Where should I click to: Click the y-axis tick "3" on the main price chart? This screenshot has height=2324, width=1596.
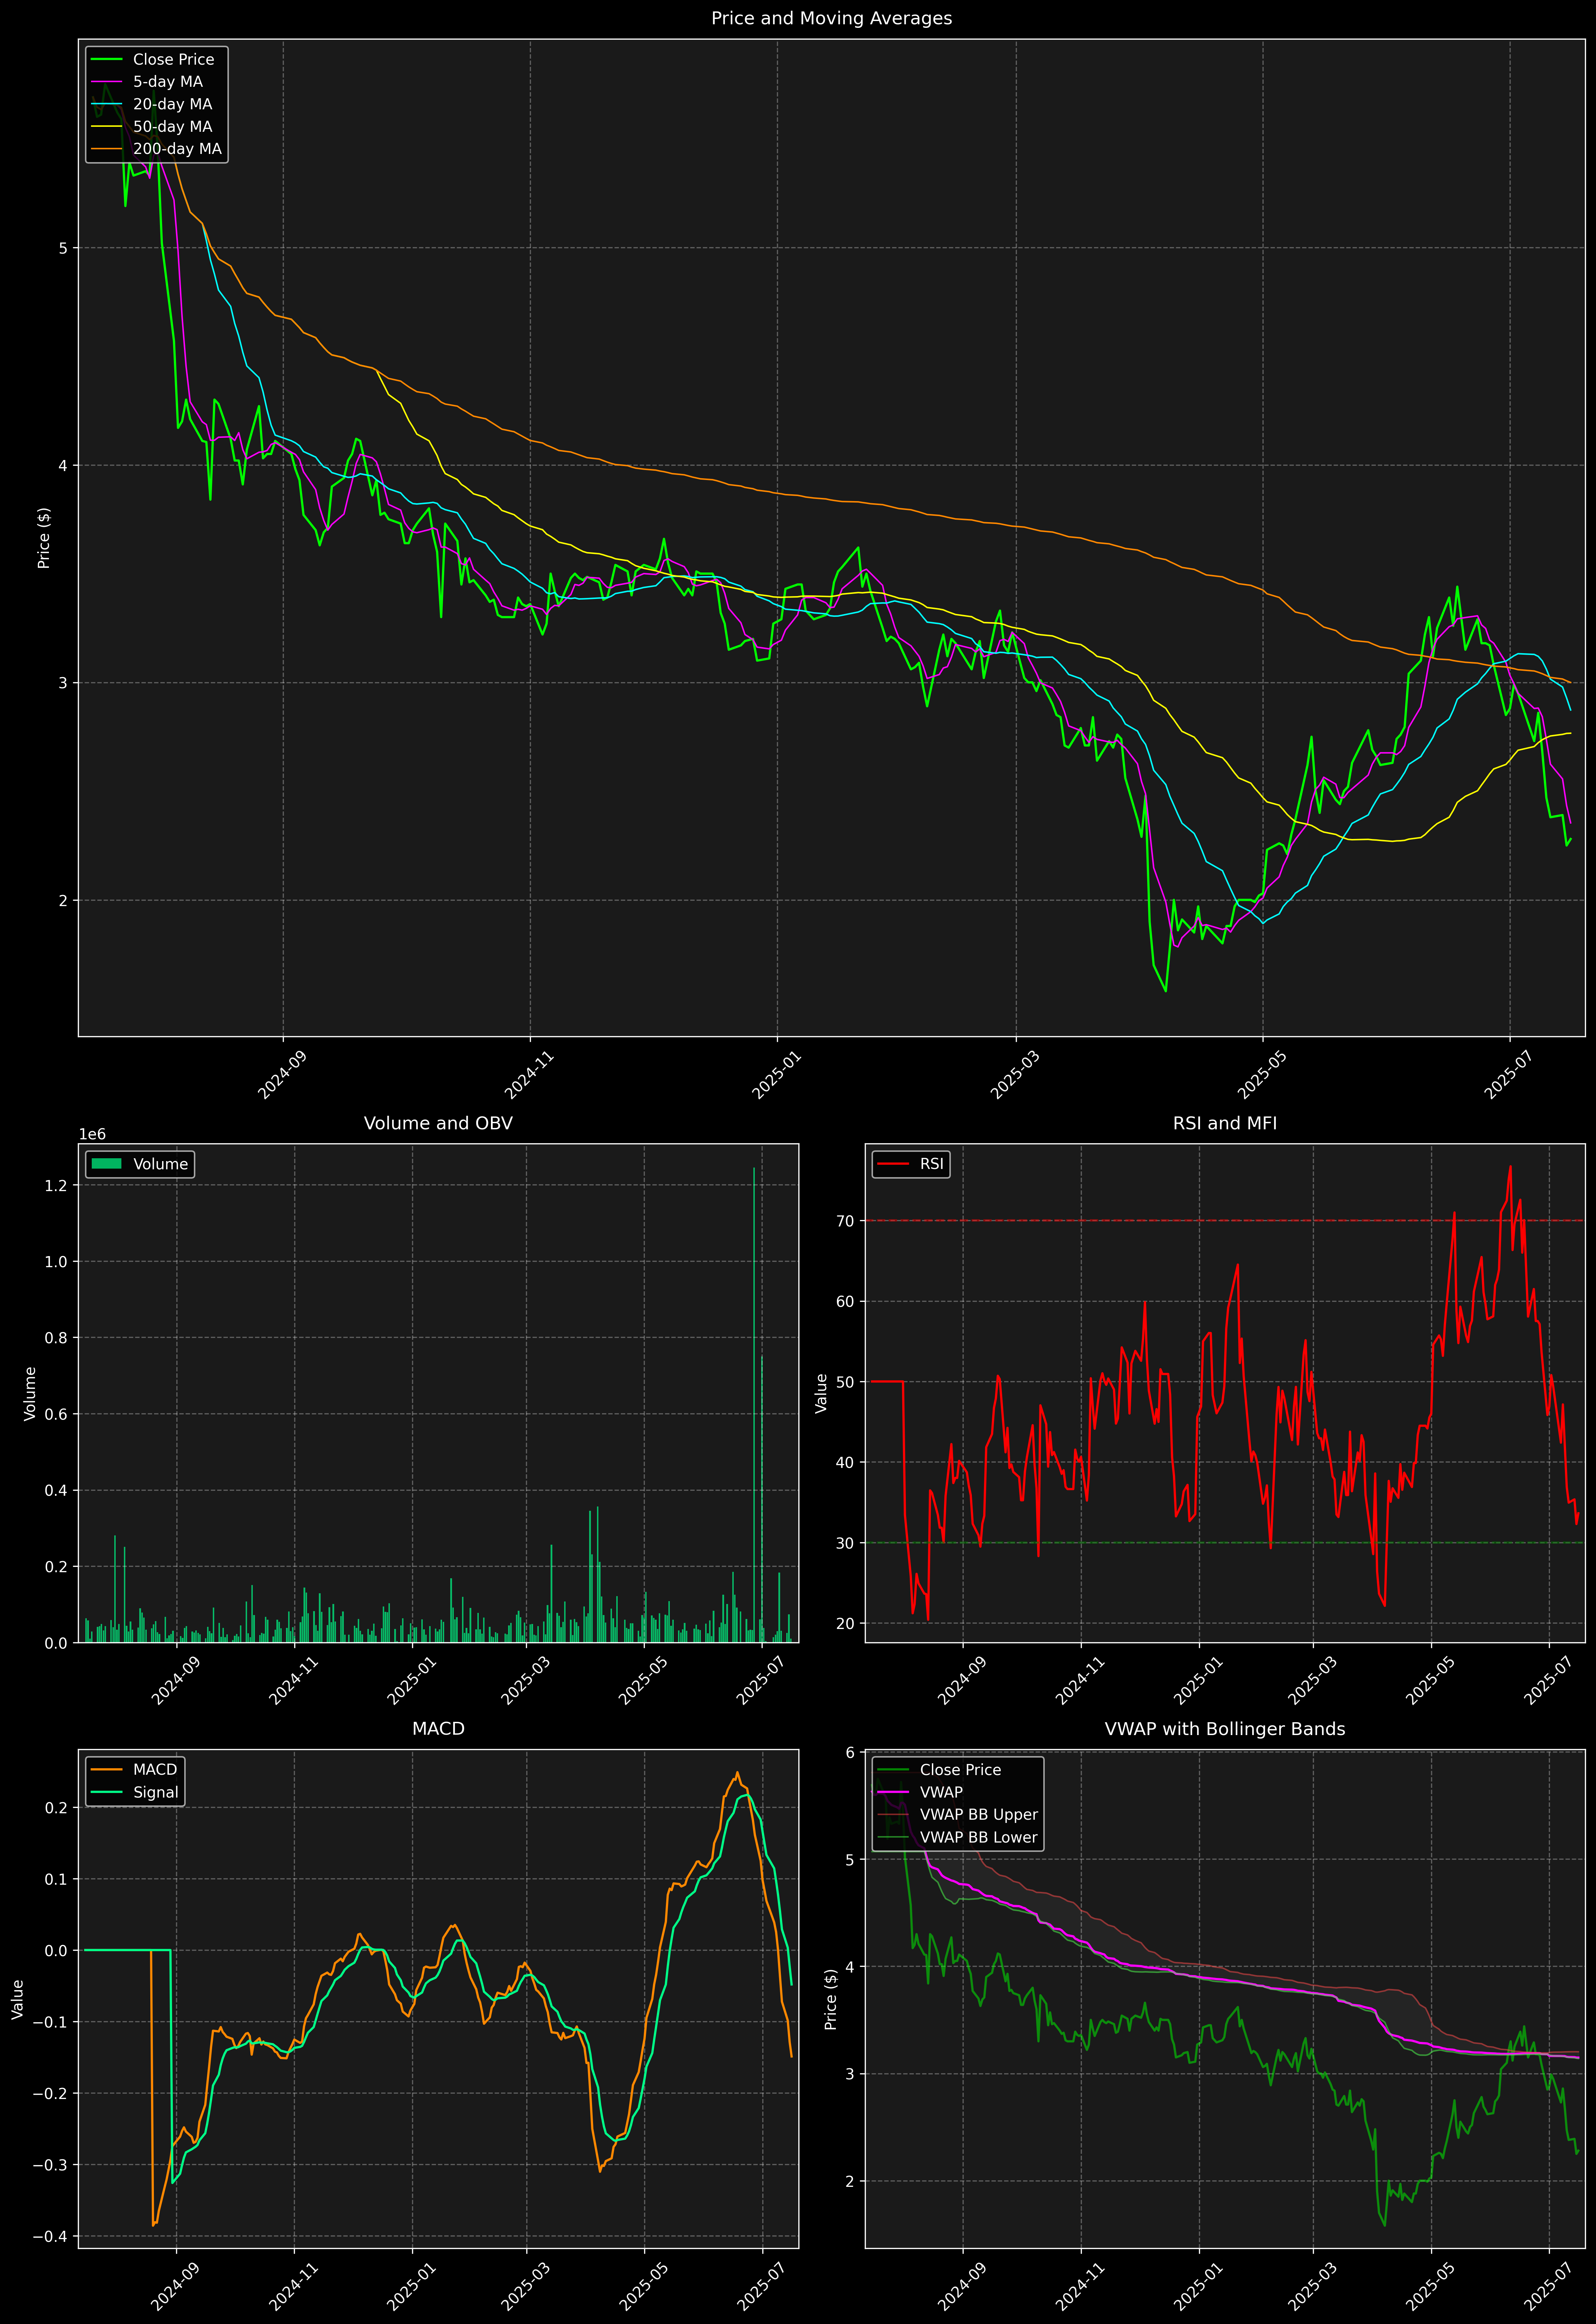point(63,683)
